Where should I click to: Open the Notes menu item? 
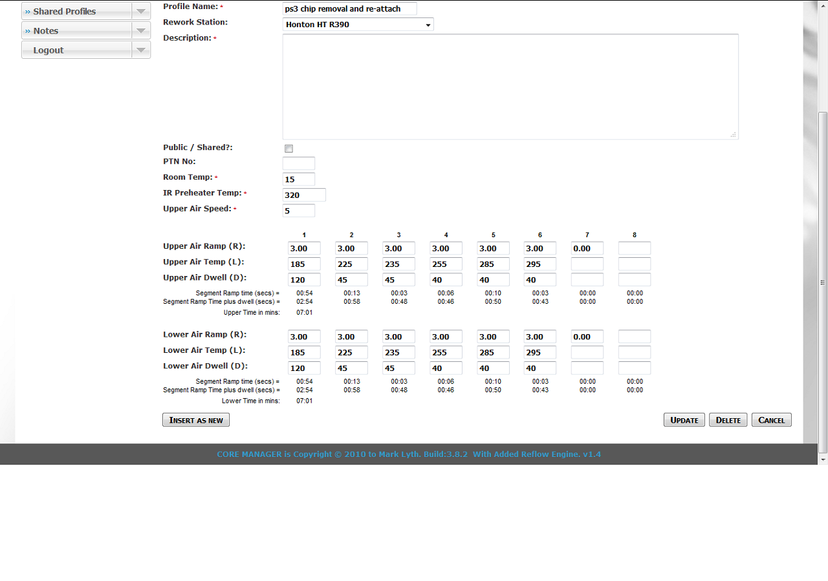tap(76, 30)
